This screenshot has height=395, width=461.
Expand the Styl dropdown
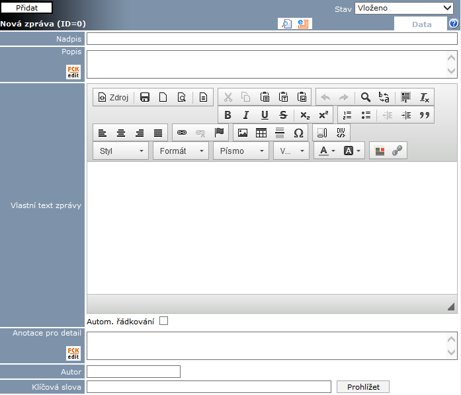pyautogui.click(x=122, y=151)
